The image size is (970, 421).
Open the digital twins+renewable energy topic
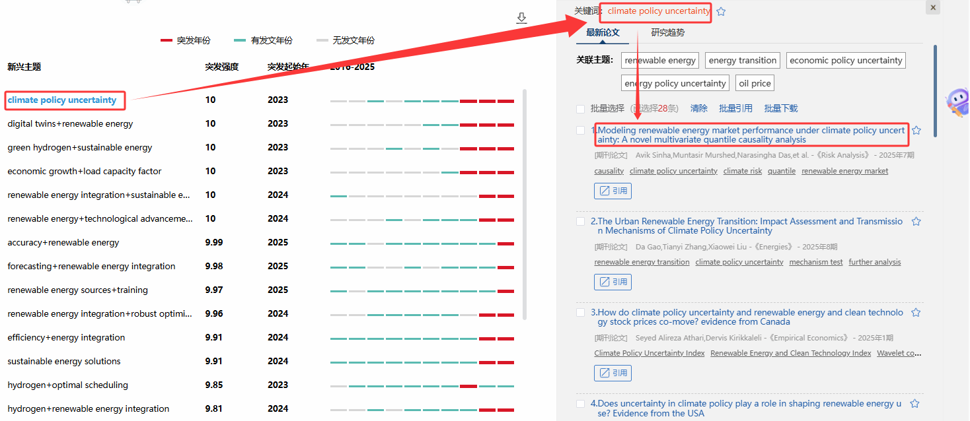click(x=70, y=124)
